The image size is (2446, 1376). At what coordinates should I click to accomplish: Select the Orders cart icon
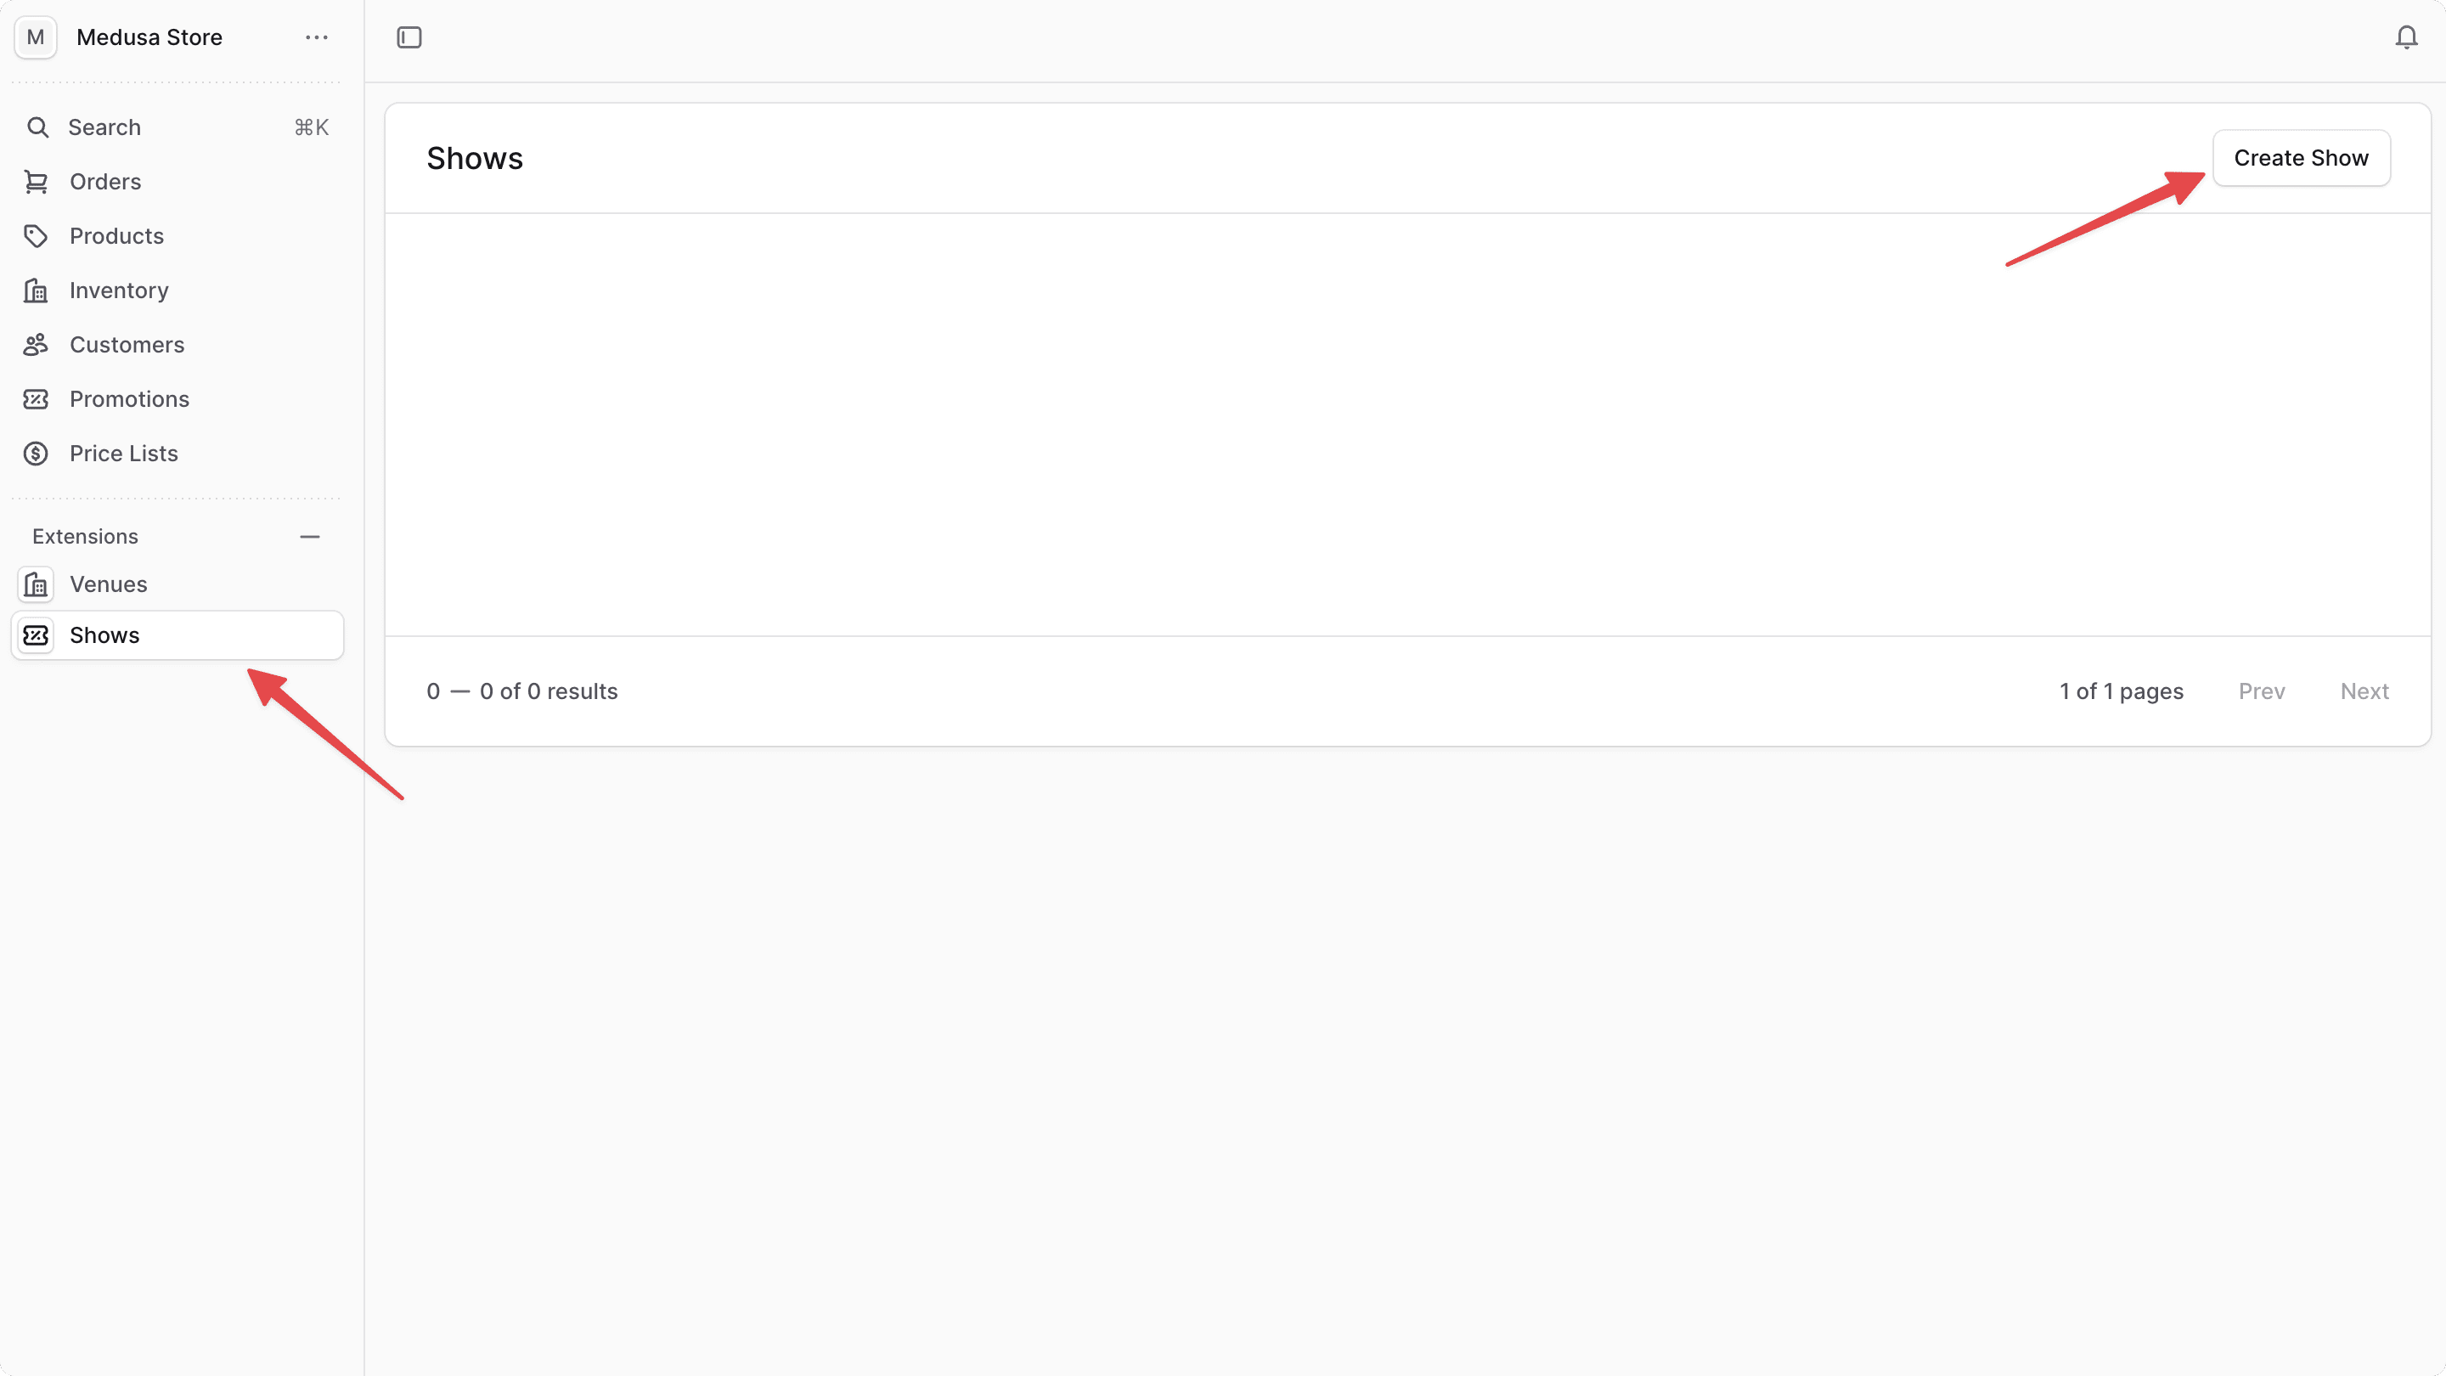[36, 182]
